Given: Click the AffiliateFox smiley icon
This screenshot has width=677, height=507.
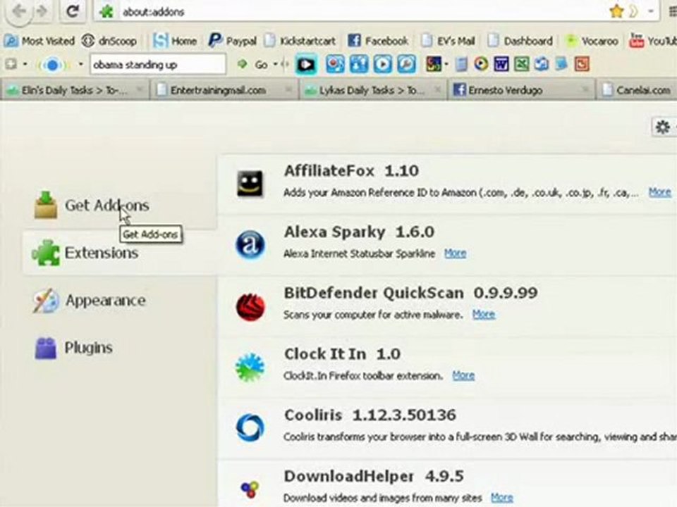Looking at the screenshot, I should click(250, 184).
